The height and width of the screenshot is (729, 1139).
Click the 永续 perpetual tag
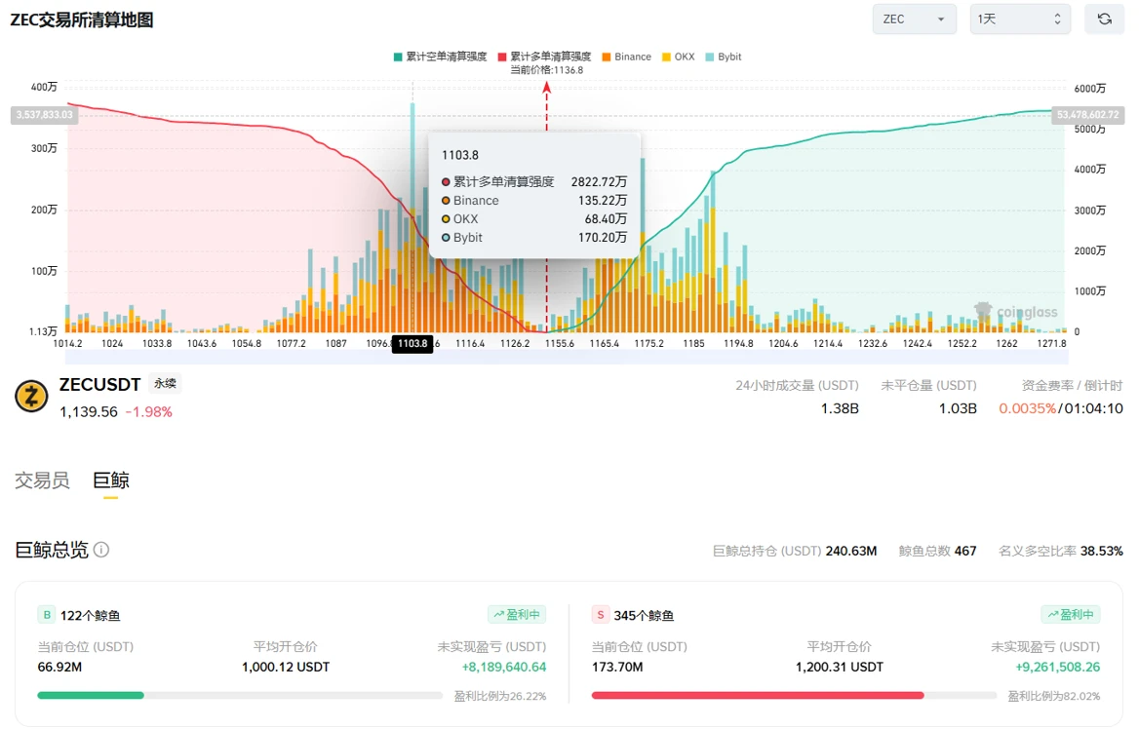165,383
